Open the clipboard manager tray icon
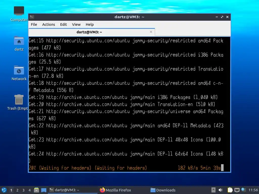The image size is (259, 194). tap(230, 190)
